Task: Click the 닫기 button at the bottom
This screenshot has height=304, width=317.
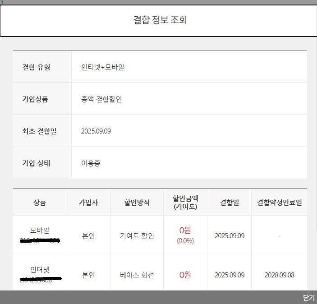Action: 308,298
